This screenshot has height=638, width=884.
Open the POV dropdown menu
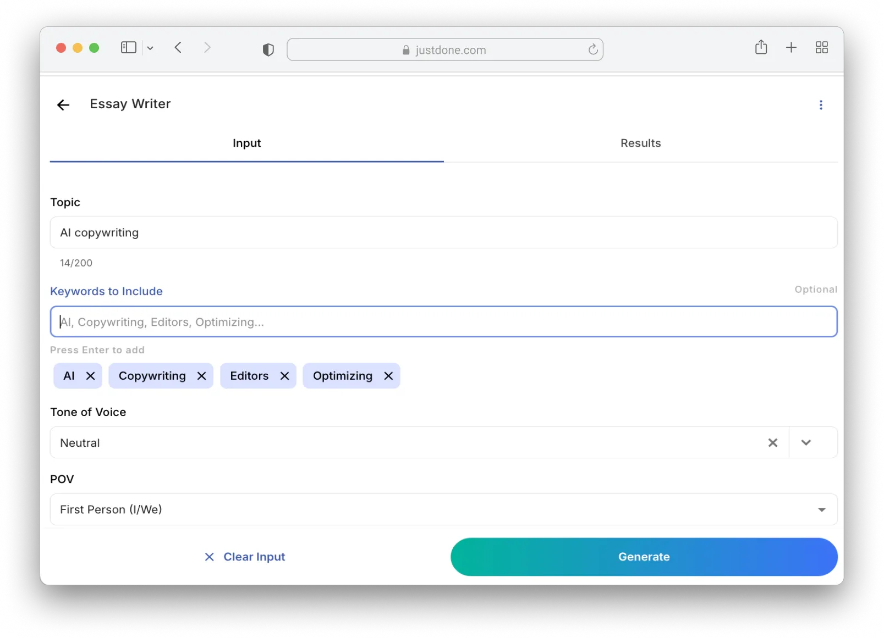[821, 510]
